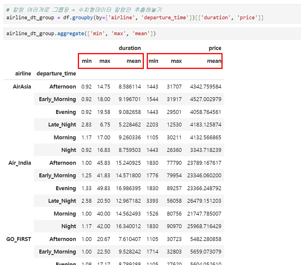
Task: Click GO_FIRST's Early_Morning row label
Action: 57,252
